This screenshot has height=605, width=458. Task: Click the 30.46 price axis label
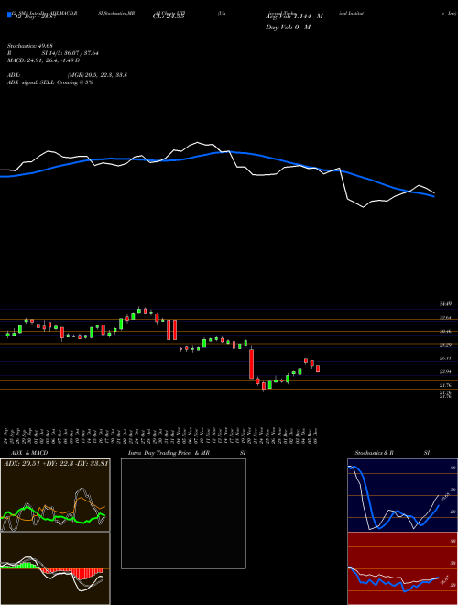(446, 332)
